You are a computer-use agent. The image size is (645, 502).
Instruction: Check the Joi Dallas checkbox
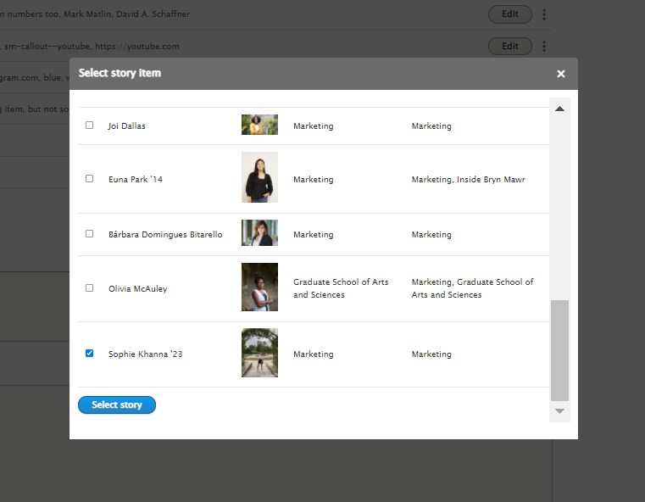coord(89,126)
